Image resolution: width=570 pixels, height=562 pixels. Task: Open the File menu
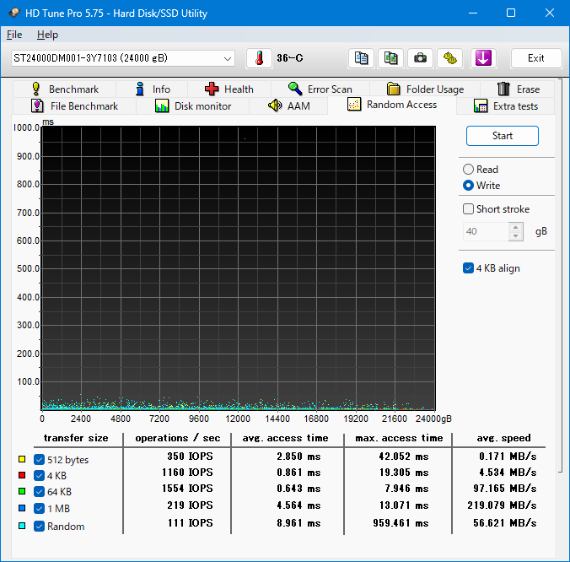[x=14, y=35]
